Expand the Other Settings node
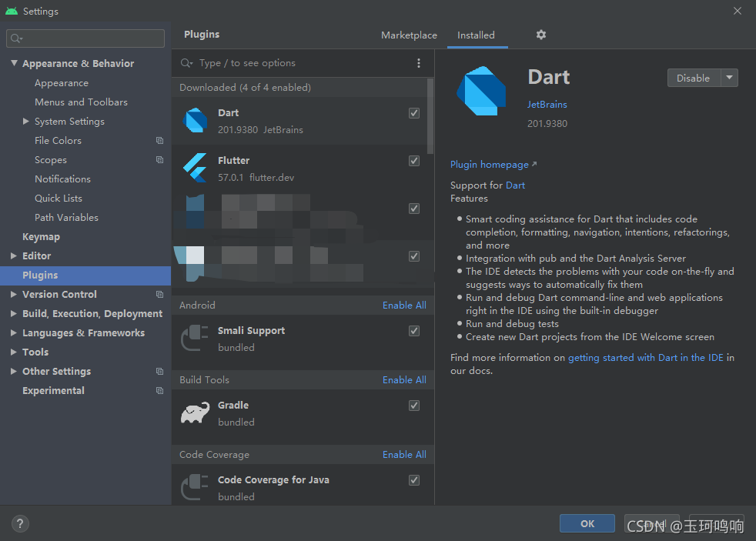 point(14,372)
